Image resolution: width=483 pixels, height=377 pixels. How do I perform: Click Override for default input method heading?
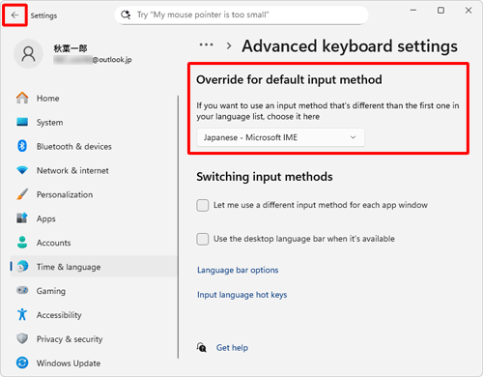pyautogui.click(x=289, y=79)
